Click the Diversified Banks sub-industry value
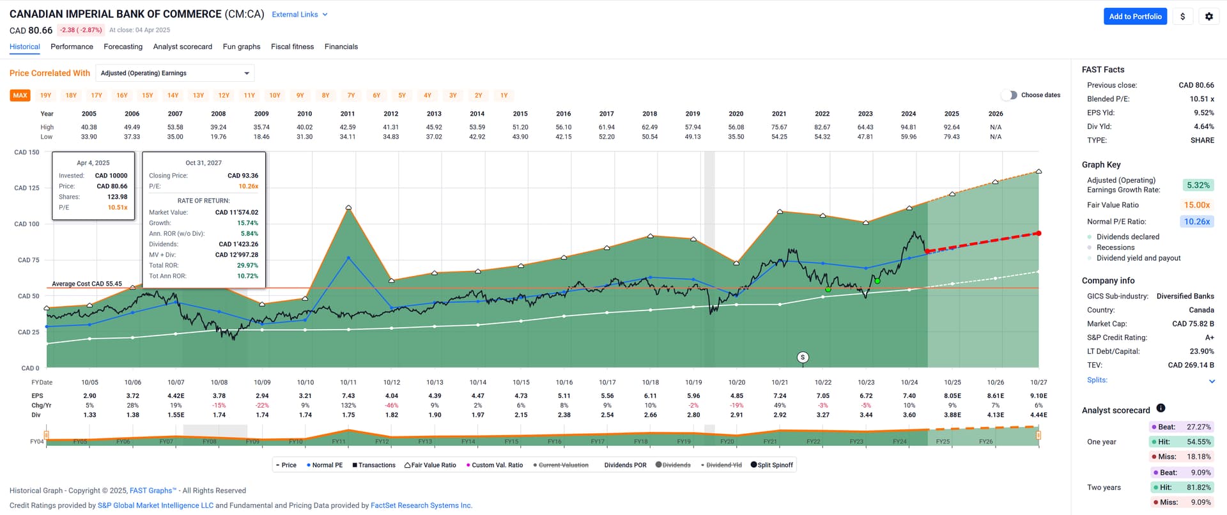 (x=1185, y=296)
